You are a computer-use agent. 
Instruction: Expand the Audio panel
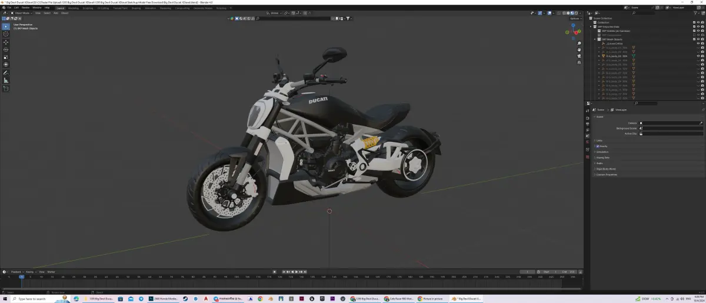pyautogui.click(x=600, y=163)
